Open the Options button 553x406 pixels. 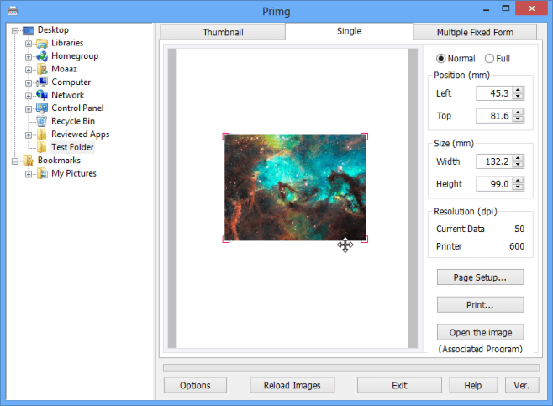coord(195,385)
